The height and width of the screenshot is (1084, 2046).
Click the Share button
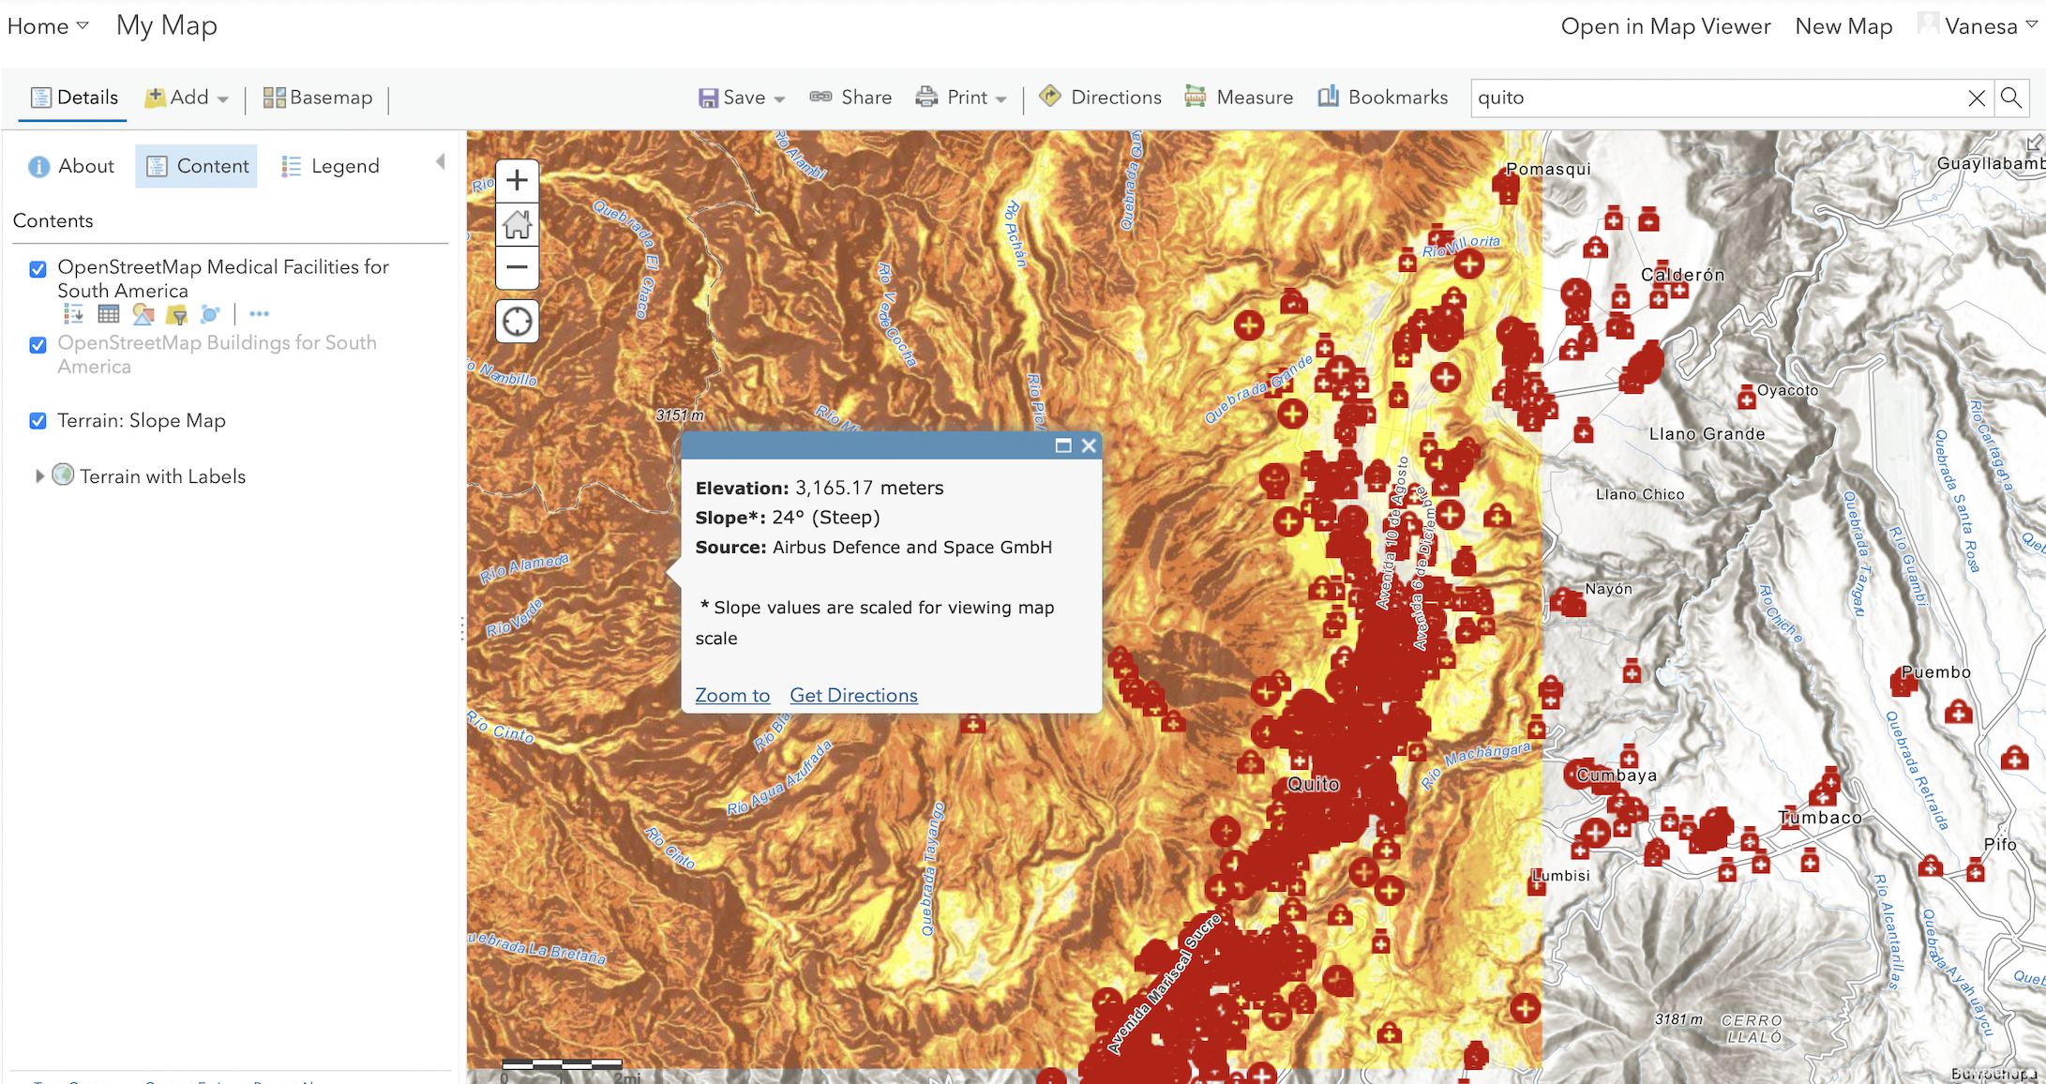point(850,97)
